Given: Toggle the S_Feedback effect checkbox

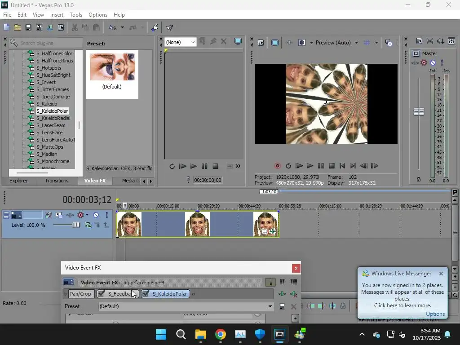Looking at the screenshot, I should 101,294.
